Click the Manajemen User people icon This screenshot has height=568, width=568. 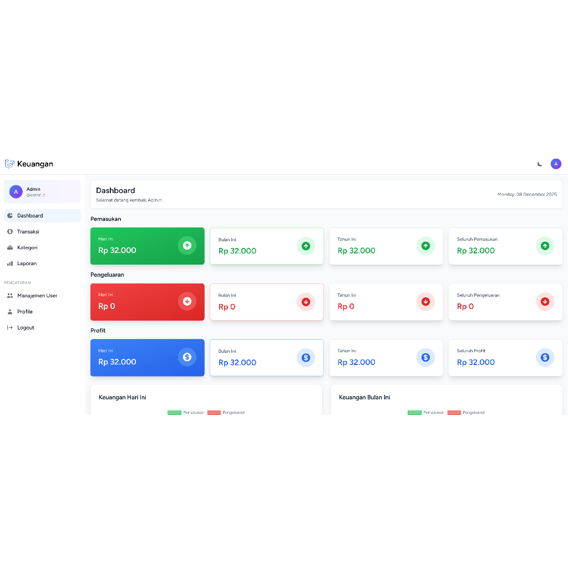click(x=10, y=296)
